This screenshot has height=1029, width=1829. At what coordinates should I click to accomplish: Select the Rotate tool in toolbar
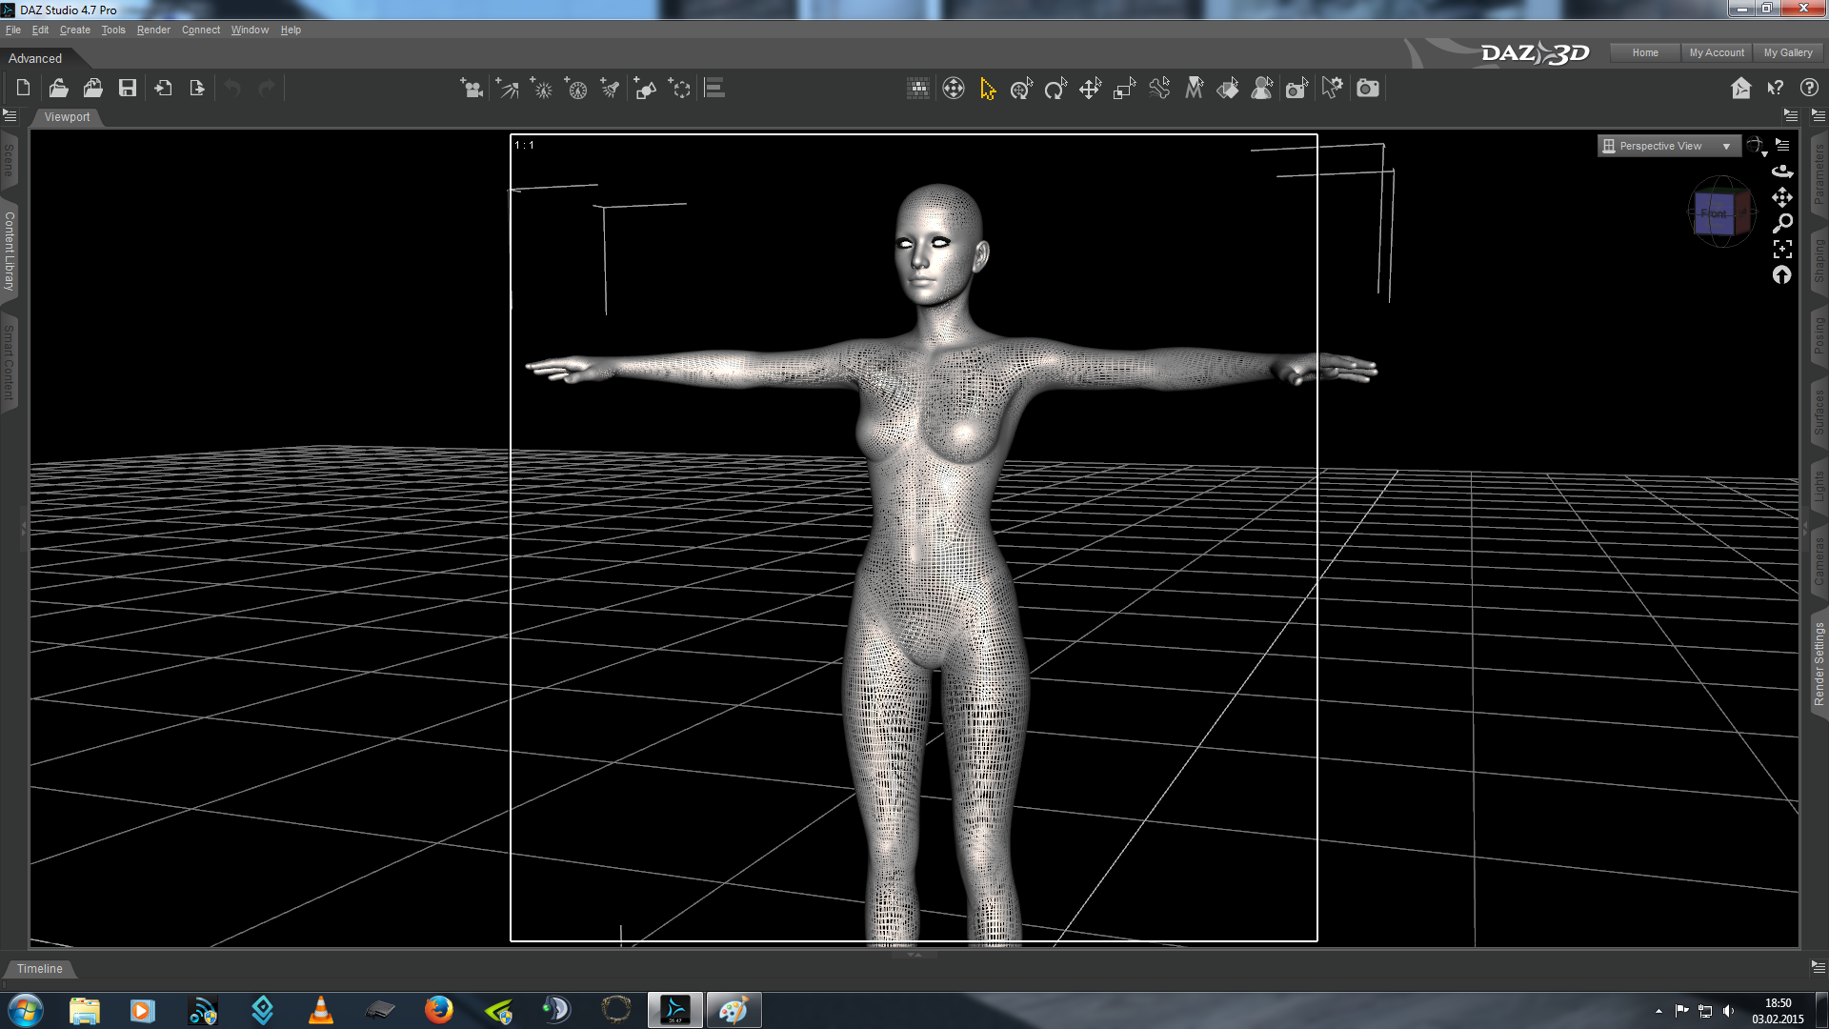coord(1055,89)
